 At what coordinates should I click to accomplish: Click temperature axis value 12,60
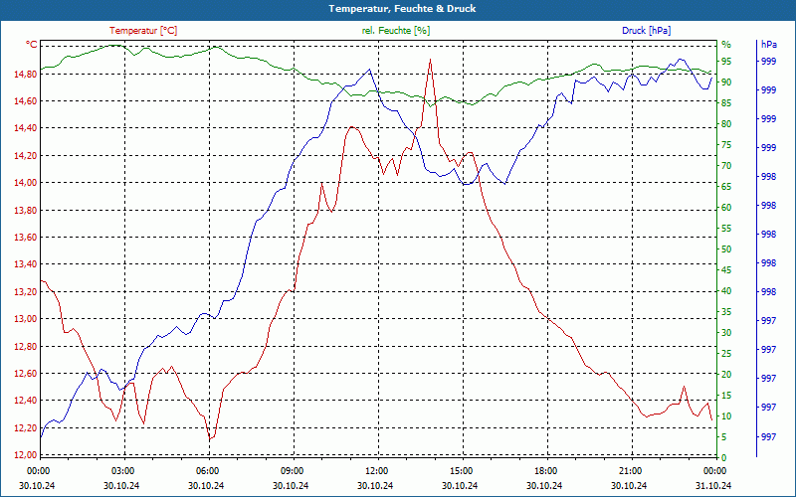tap(25, 374)
